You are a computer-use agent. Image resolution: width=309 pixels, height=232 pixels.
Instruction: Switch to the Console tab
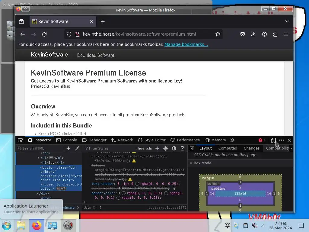click(67, 140)
